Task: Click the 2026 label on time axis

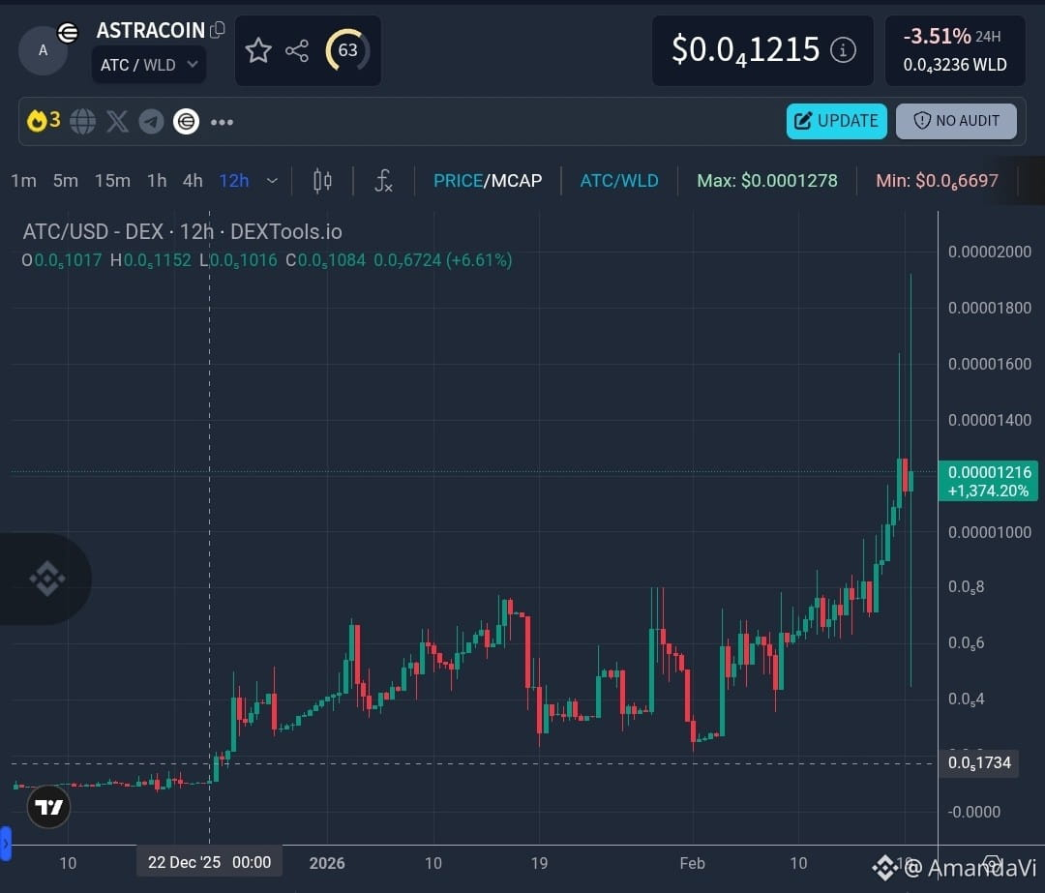Action: (327, 863)
